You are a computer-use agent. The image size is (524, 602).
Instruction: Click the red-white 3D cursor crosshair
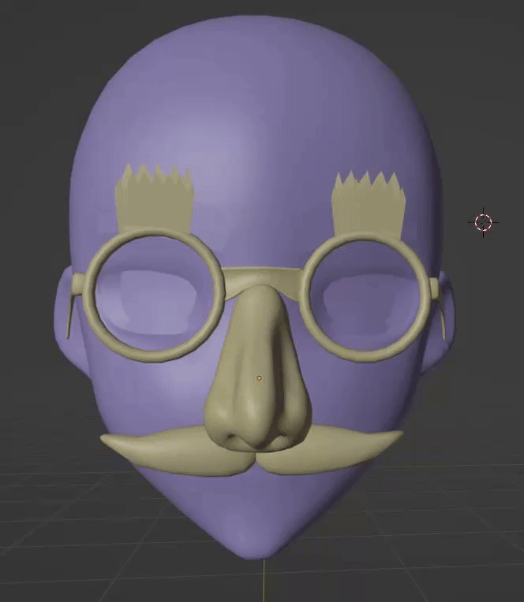coord(483,222)
